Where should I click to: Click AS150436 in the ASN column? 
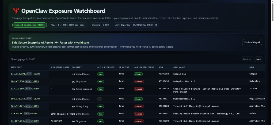tap(164, 81)
